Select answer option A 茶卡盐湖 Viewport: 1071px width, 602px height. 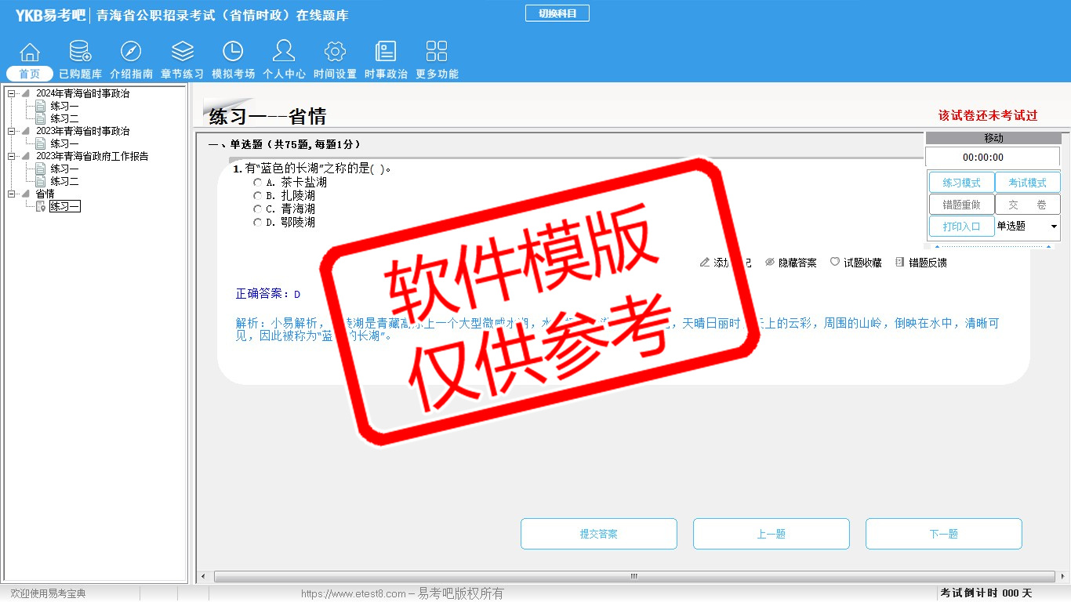point(258,183)
